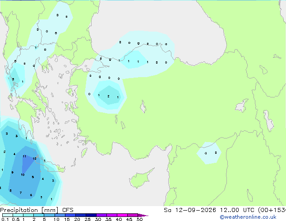Viewport: 286px width, 221px height.
Task: Select the 25–30 mm navy legend swatch
Action: (x=91, y=215)
